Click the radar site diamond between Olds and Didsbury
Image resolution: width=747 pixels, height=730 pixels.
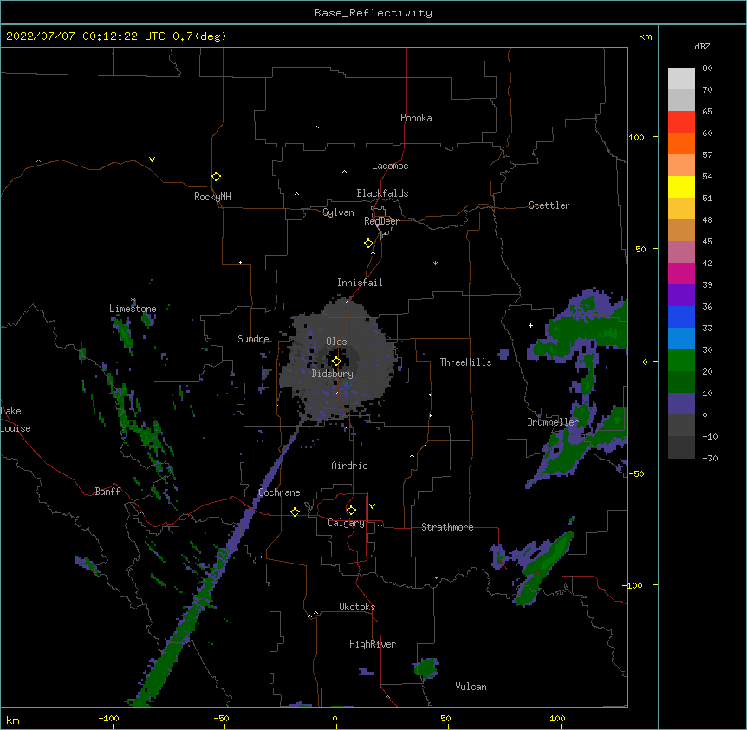tap(336, 362)
